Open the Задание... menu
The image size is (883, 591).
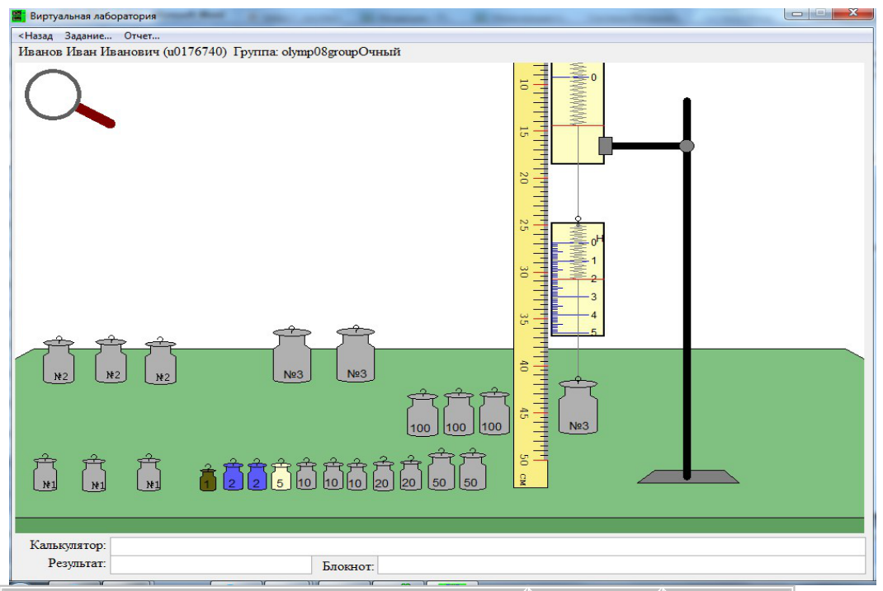click(88, 35)
